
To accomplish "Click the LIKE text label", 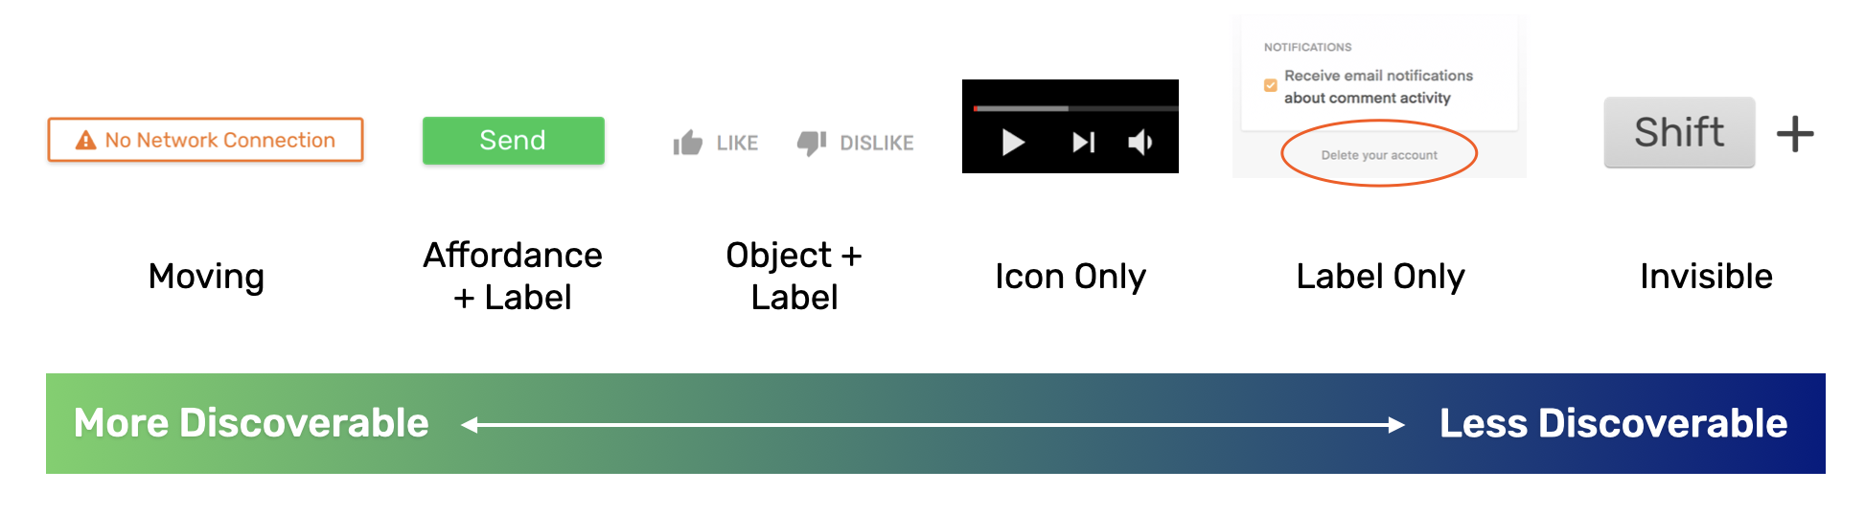I will pos(737,144).
